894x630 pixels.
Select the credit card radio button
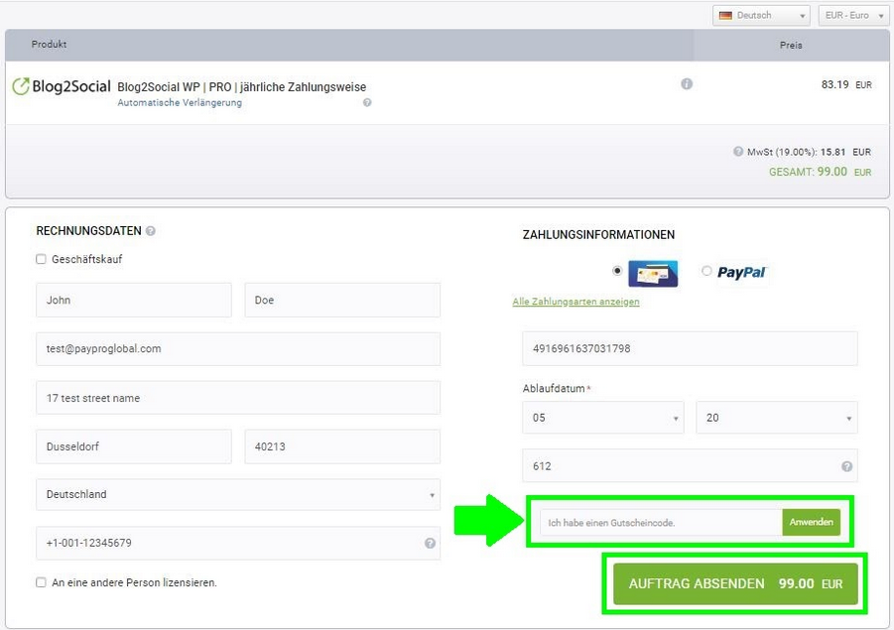(617, 271)
